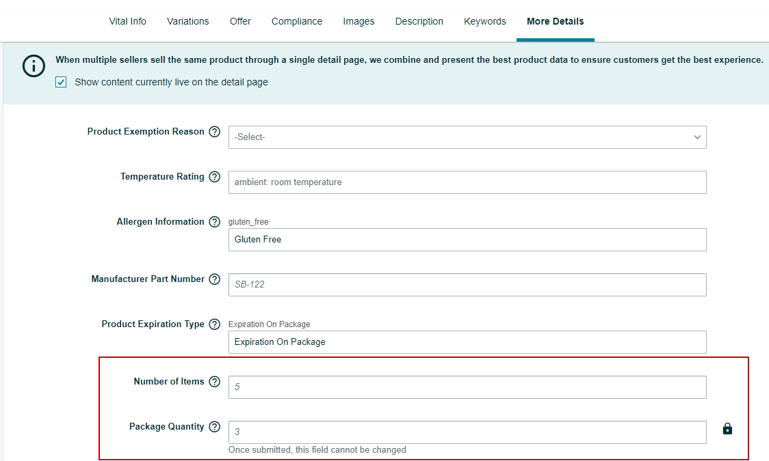The height and width of the screenshot is (461, 769).
Task: Click into the Number of Items field
Action: click(467, 387)
